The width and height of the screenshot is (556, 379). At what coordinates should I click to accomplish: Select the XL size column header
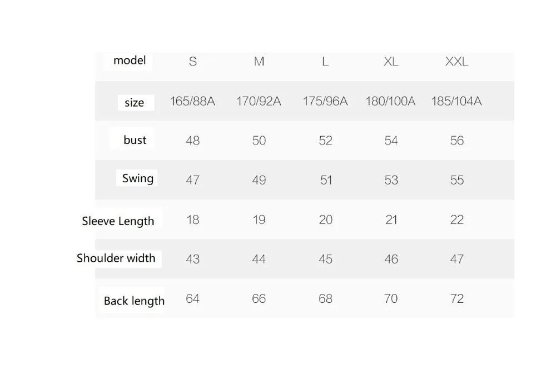click(391, 61)
